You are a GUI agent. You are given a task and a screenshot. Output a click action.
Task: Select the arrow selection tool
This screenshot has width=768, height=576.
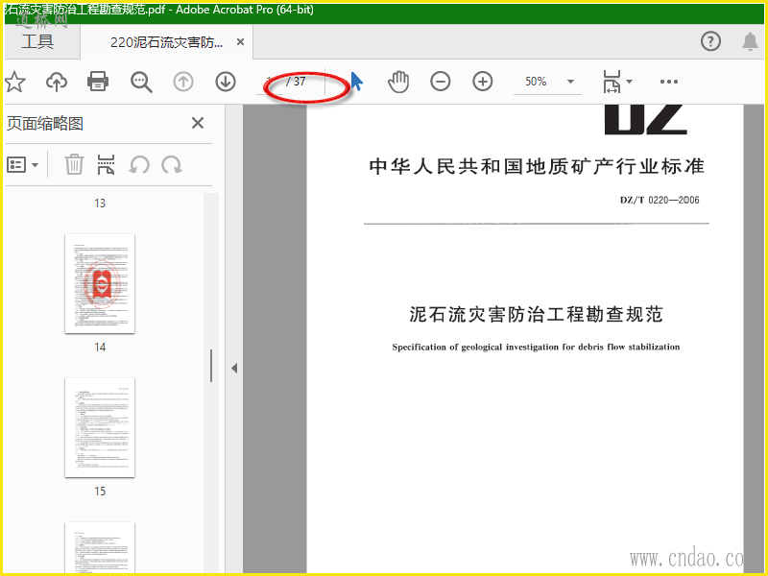click(356, 82)
